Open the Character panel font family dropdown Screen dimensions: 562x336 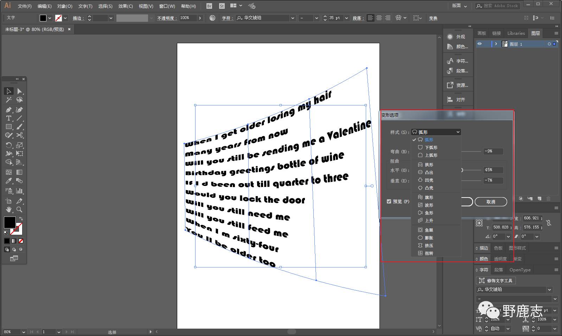point(550,290)
